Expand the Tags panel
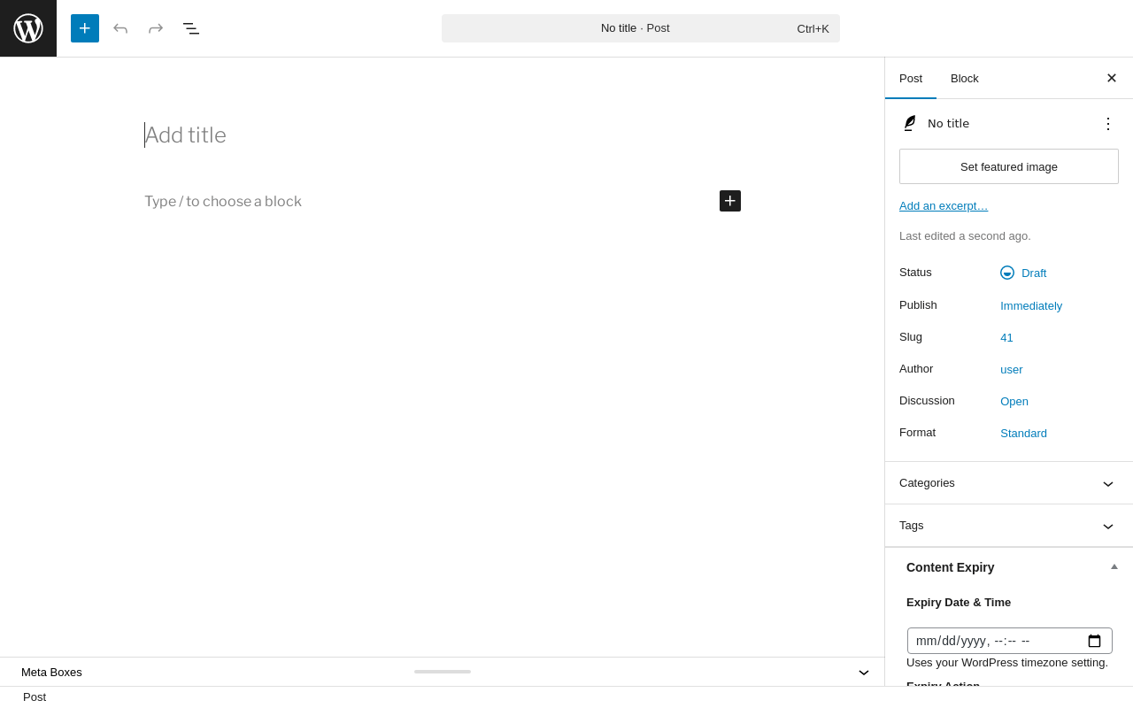The image size is (1133, 708). point(1009,526)
